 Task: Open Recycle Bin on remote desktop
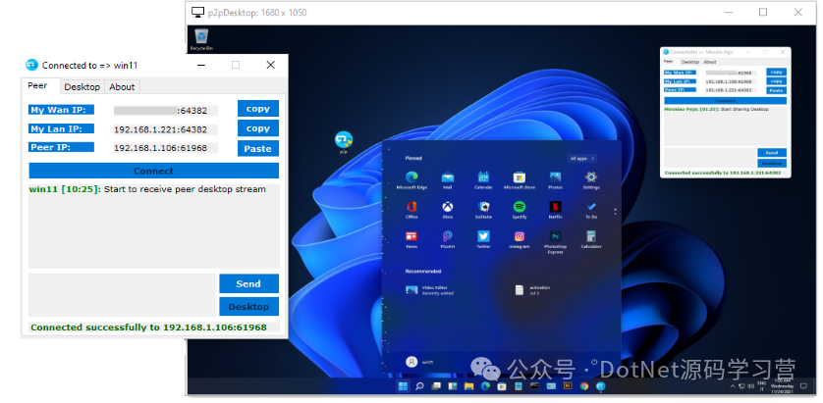coord(201,37)
